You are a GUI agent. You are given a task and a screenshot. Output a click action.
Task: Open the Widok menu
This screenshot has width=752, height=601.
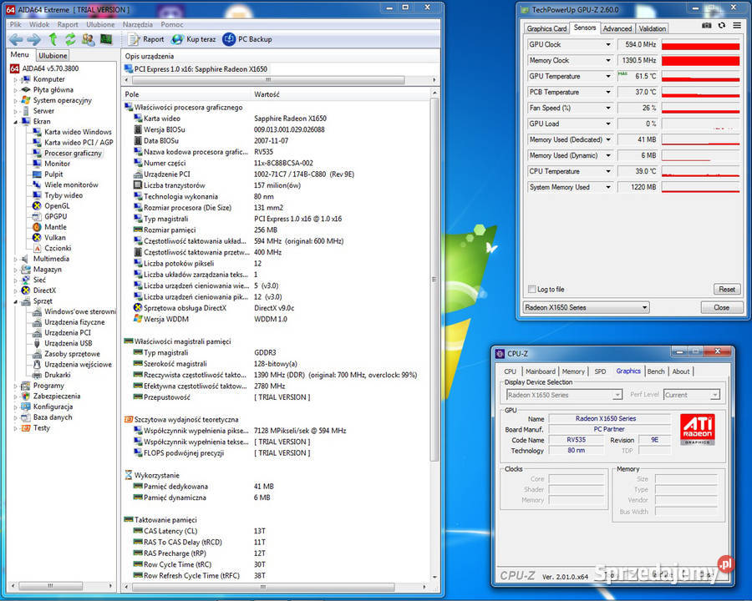pos(39,24)
